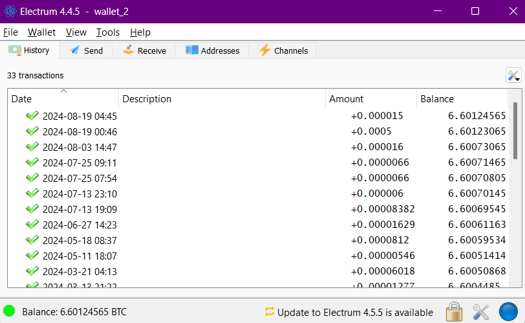Sort by the Balance column header
Image resolution: width=525 pixels, height=323 pixels.
[x=462, y=98]
